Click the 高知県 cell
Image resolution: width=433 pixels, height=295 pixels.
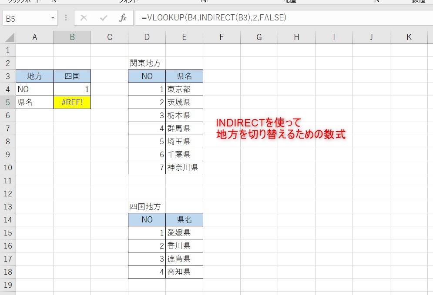click(184, 272)
